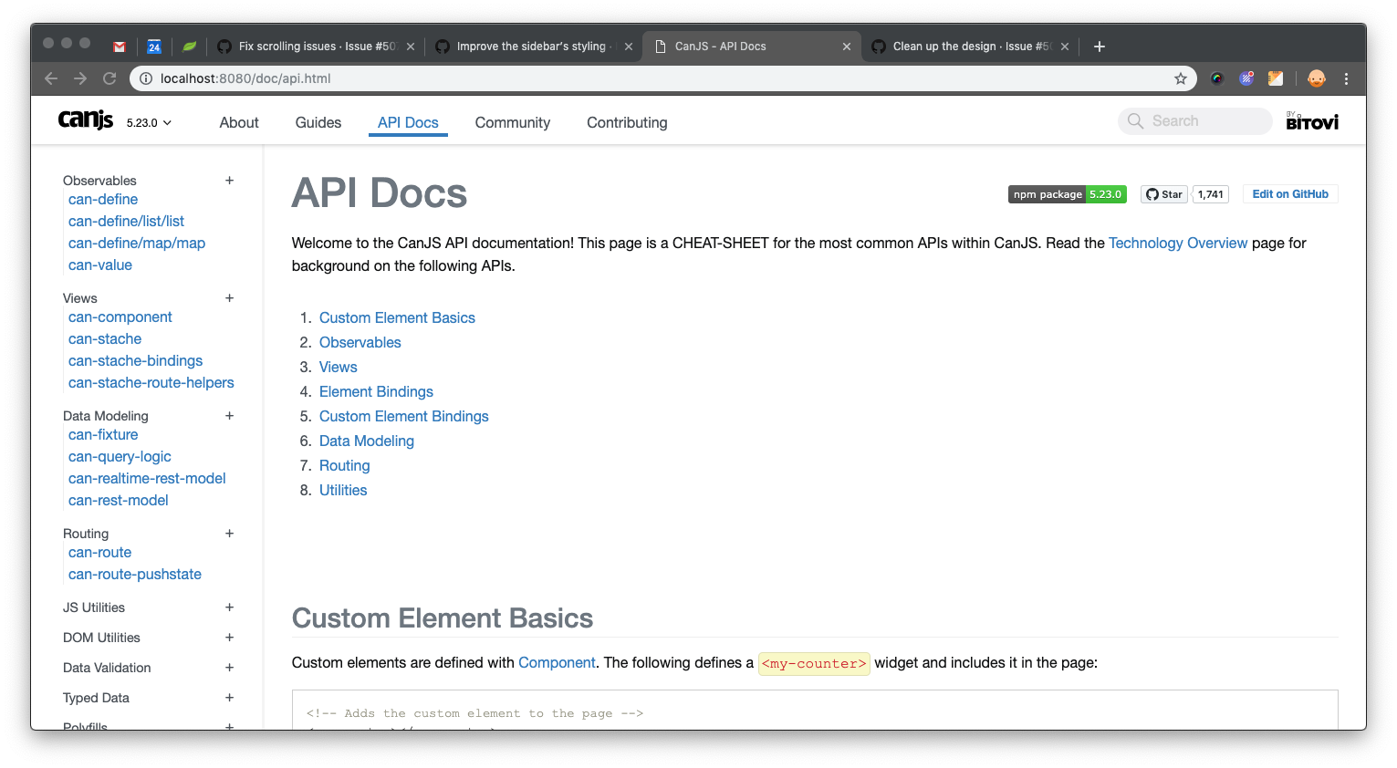The image size is (1397, 768).
Task: Expand the Views sidebar section
Action: point(230,298)
